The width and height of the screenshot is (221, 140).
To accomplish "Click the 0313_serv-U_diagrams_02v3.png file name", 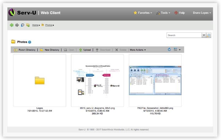I will tap(97, 108).
